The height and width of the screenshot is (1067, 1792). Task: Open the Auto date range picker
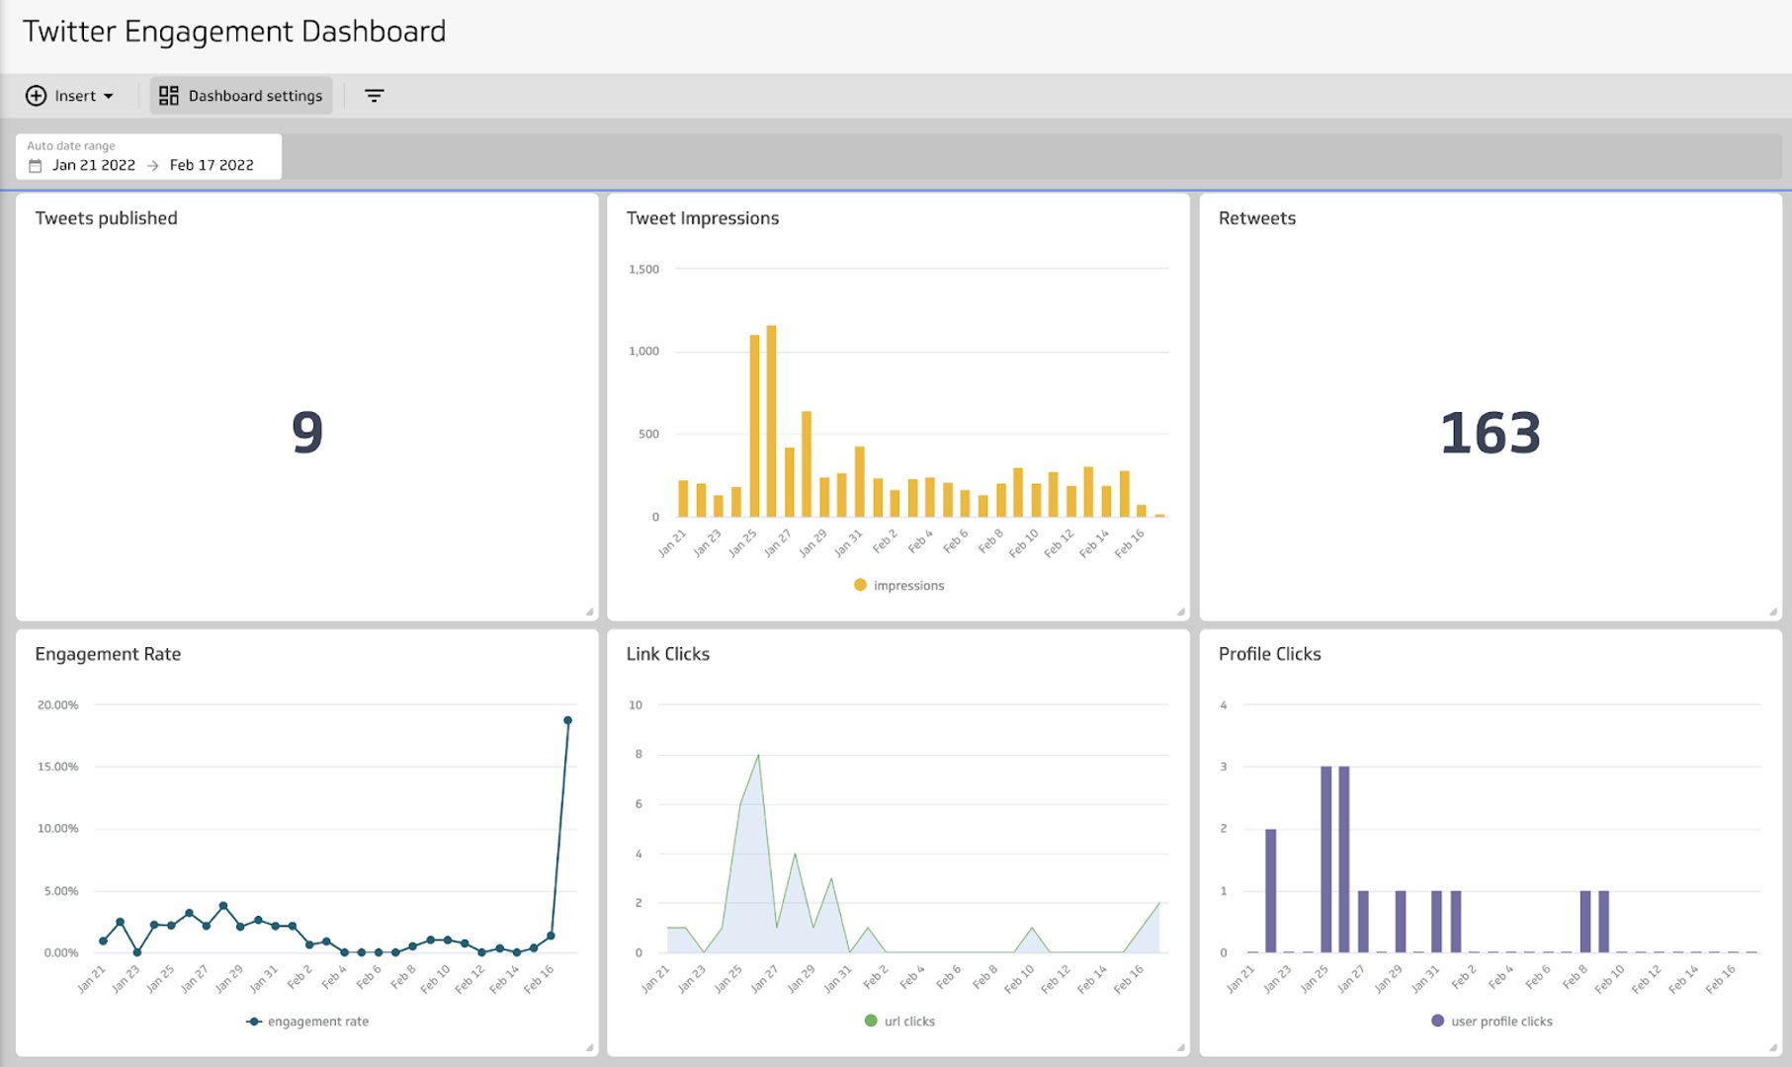(148, 157)
